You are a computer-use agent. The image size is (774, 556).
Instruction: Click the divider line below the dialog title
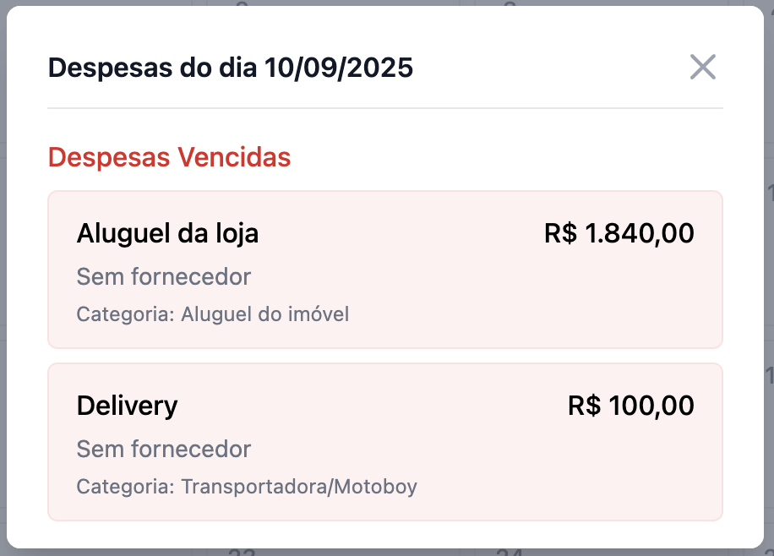click(x=385, y=108)
